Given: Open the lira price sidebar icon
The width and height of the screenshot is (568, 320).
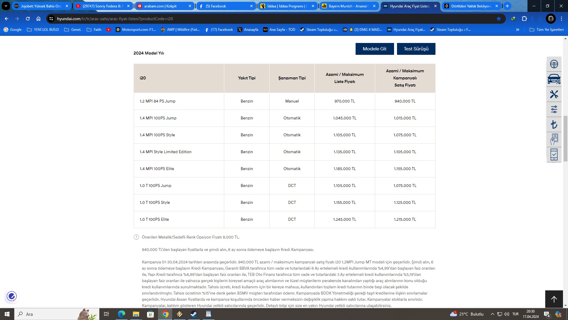Looking at the screenshot, I should click(554, 124).
